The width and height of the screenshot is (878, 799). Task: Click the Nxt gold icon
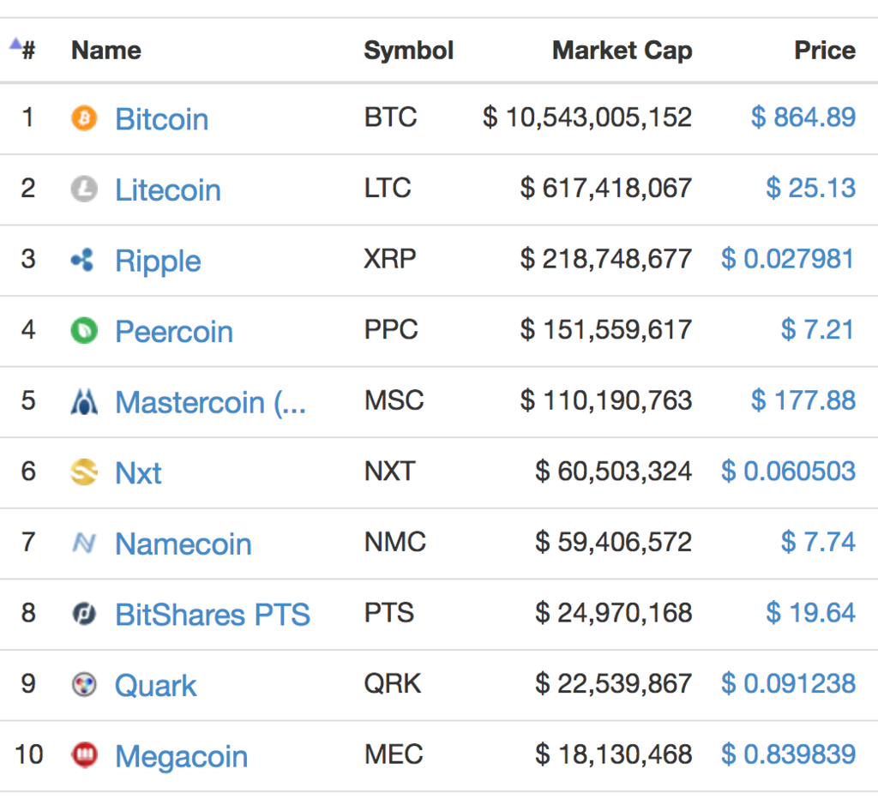click(84, 472)
